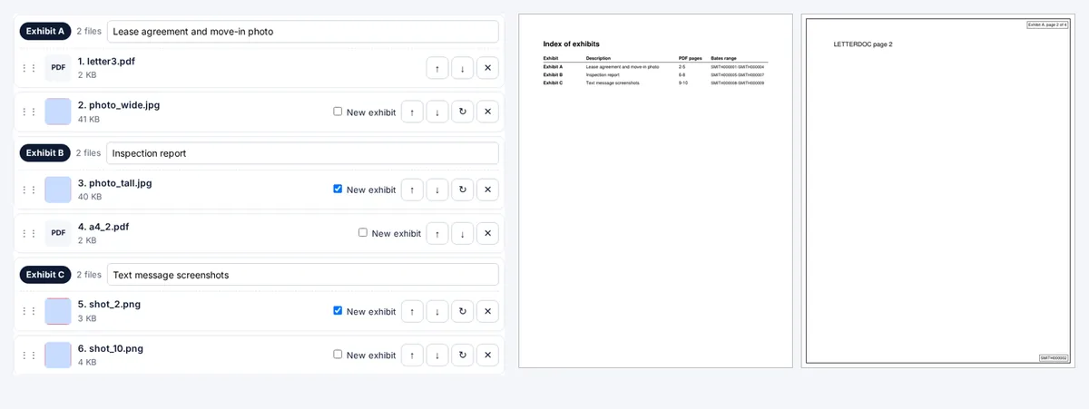Check New exhibit for photo_wide.jpg

click(338, 112)
